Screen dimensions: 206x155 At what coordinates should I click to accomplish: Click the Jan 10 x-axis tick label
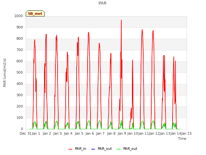coord(133,133)
